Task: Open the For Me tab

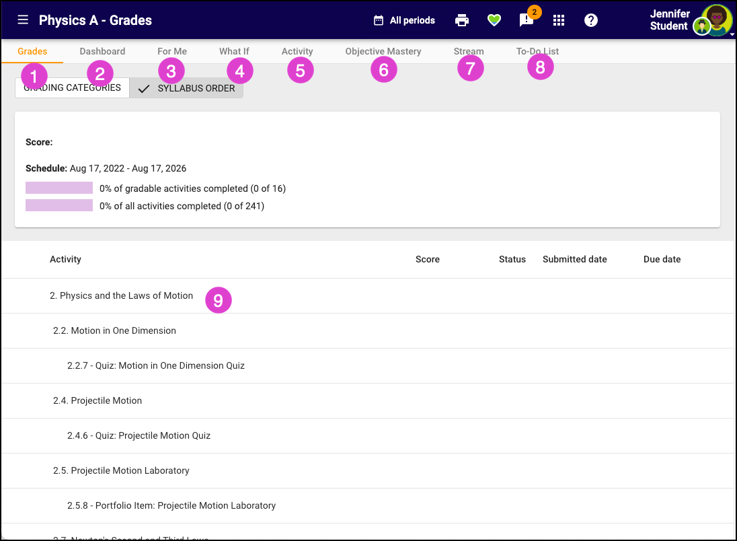Action: 172,51
